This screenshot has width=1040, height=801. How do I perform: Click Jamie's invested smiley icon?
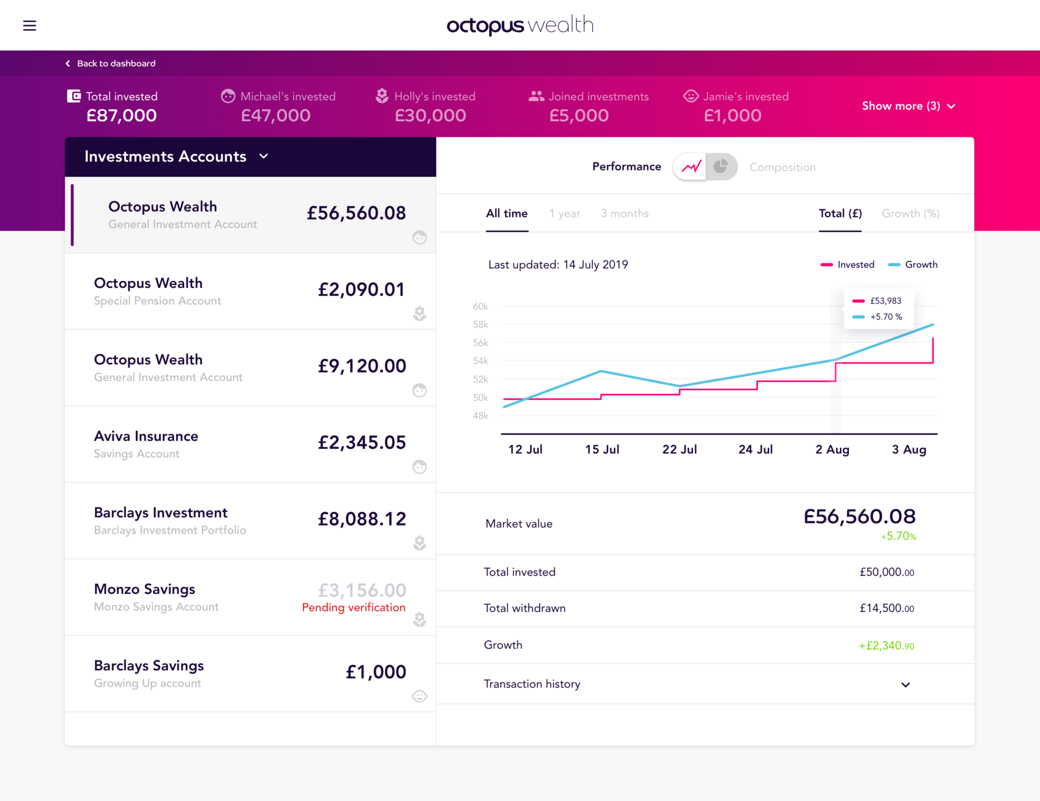[x=691, y=96]
